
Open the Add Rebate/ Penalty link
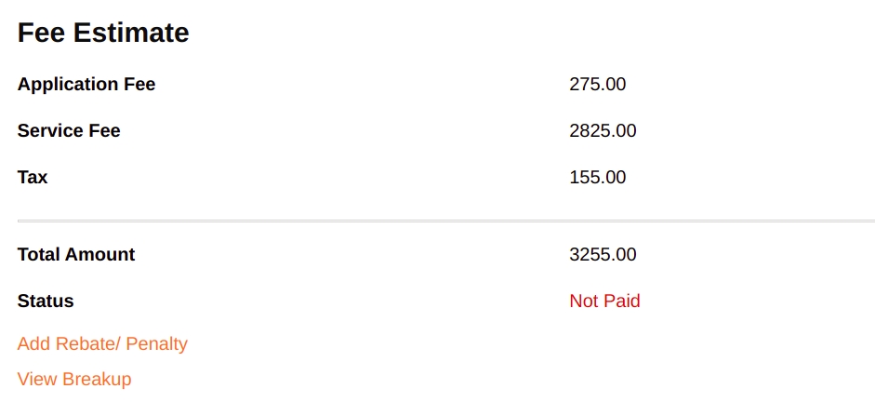click(102, 344)
